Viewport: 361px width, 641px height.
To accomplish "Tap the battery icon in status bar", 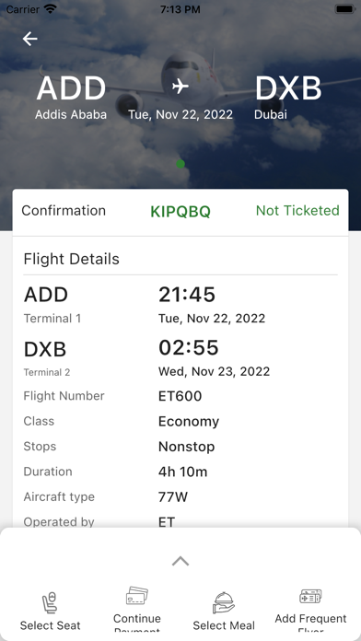I will (x=344, y=9).
